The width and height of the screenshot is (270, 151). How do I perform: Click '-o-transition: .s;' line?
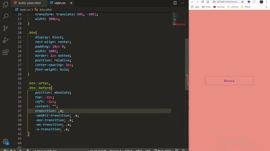click(52, 129)
